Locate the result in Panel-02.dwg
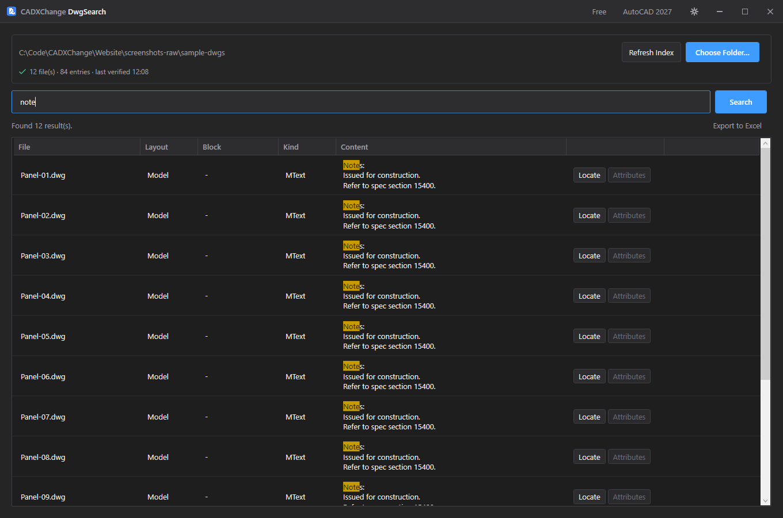The width and height of the screenshot is (783, 518). [590, 216]
